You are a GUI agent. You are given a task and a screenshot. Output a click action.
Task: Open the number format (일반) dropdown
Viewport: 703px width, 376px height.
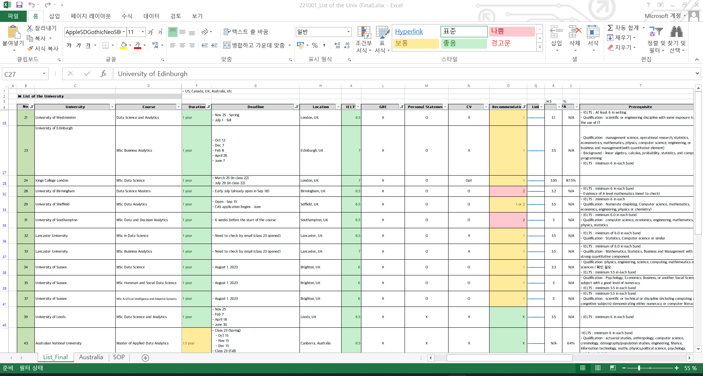pos(348,32)
